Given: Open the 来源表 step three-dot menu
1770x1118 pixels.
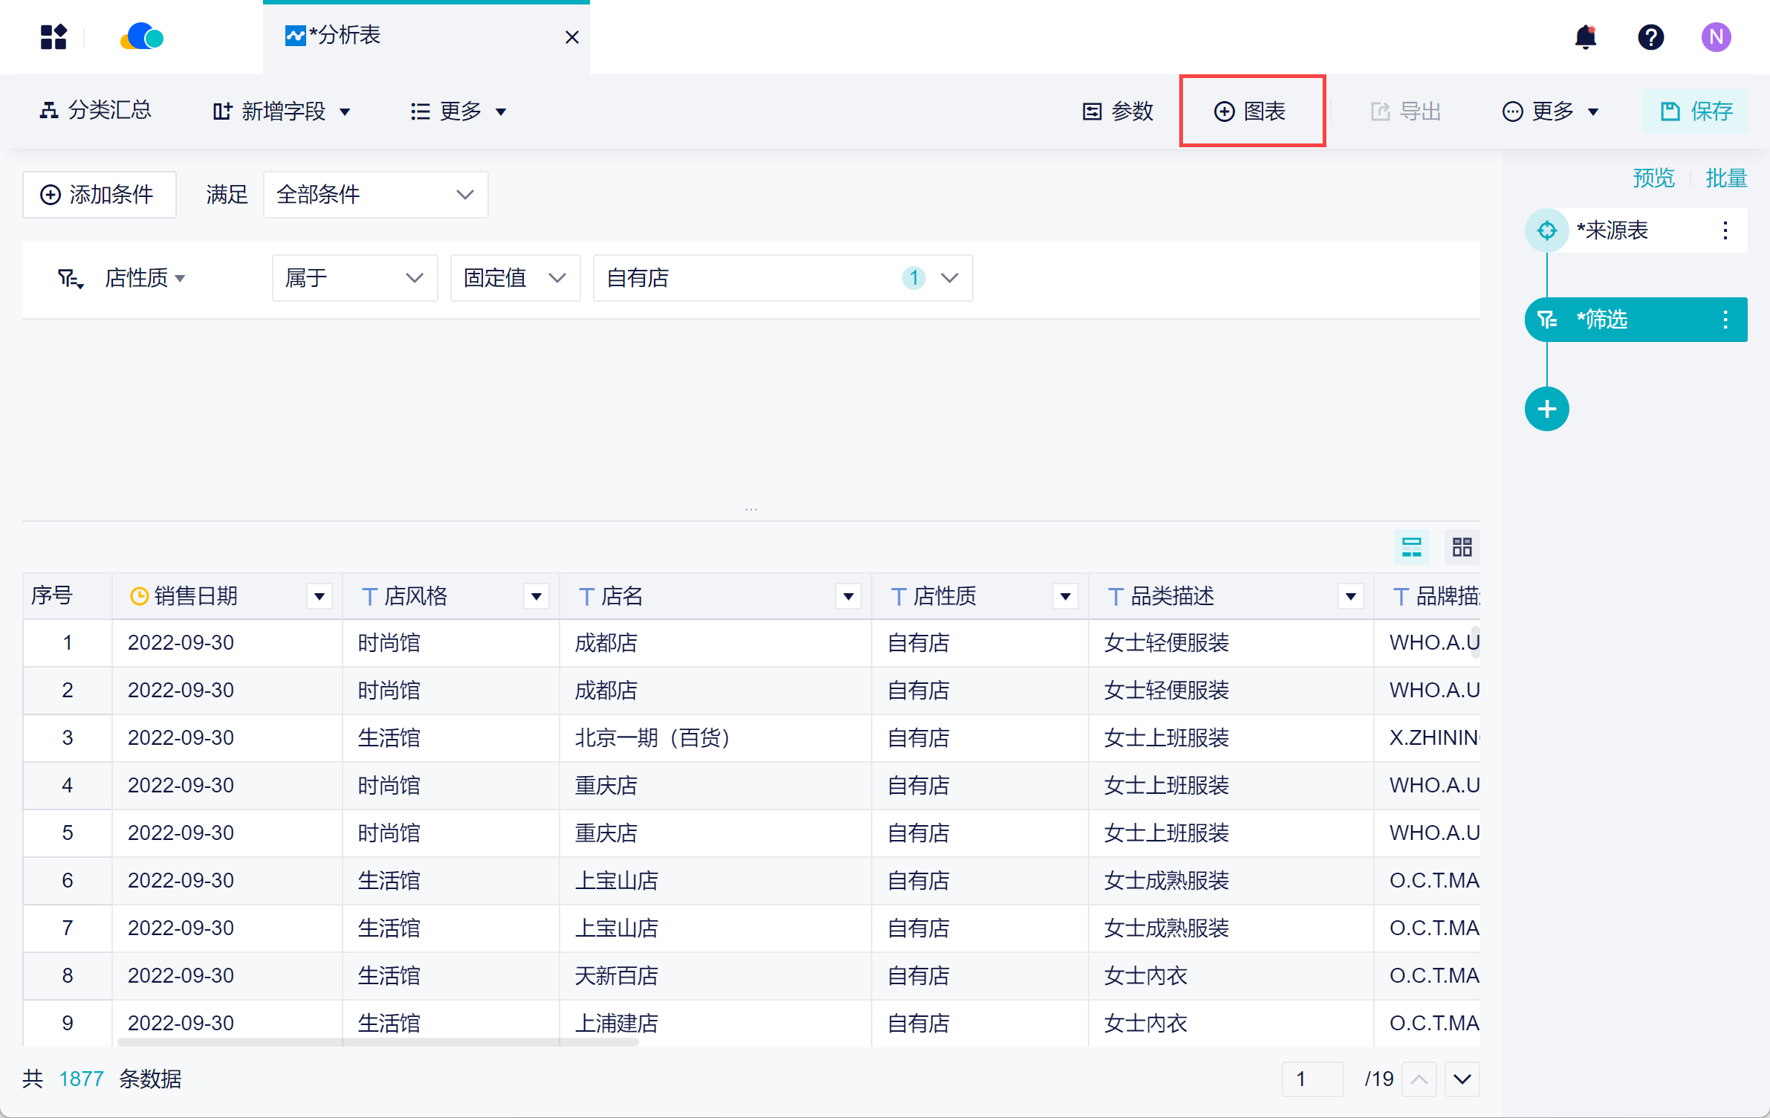Looking at the screenshot, I should [x=1725, y=230].
